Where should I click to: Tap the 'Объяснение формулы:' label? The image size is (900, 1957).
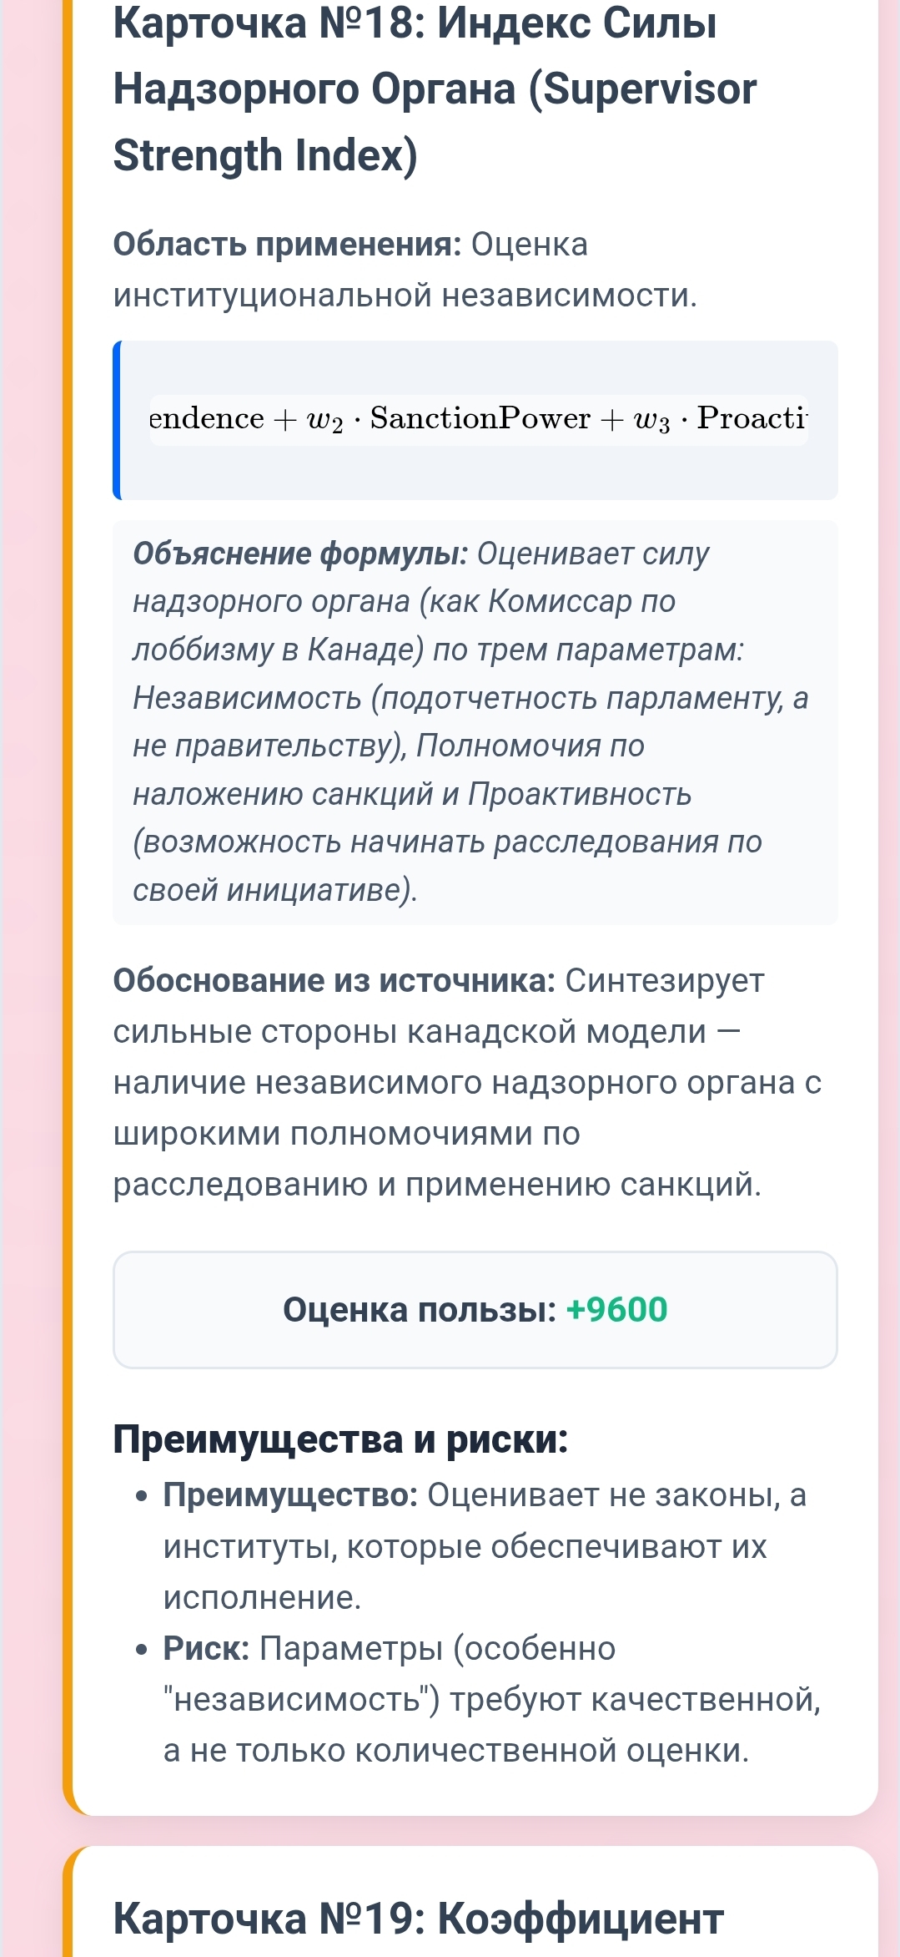coord(300,554)
